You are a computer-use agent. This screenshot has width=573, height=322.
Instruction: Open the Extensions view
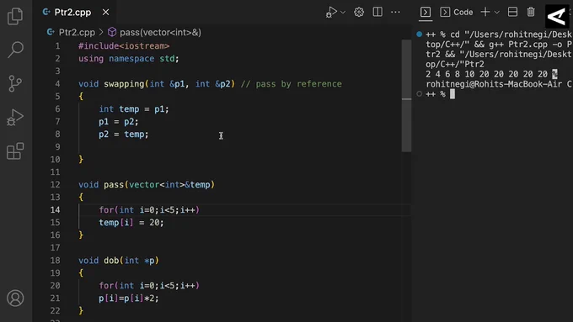click(x=15, y=151)
